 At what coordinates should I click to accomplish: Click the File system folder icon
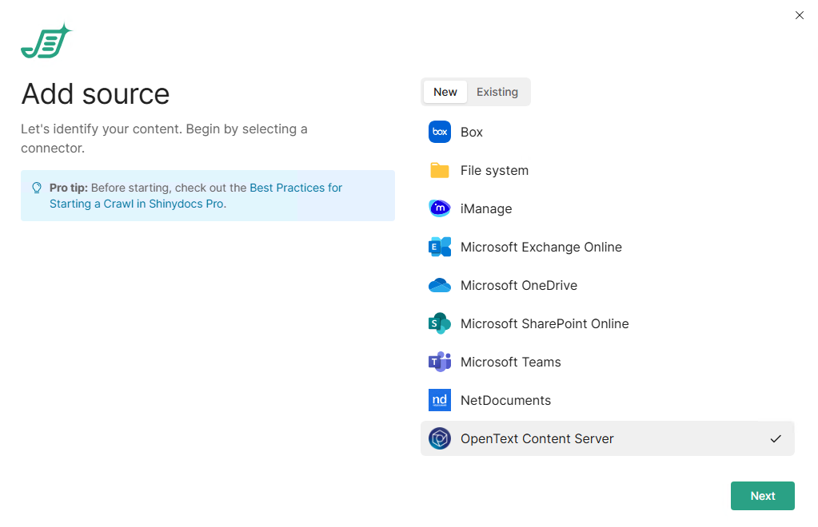click(440, 170)
